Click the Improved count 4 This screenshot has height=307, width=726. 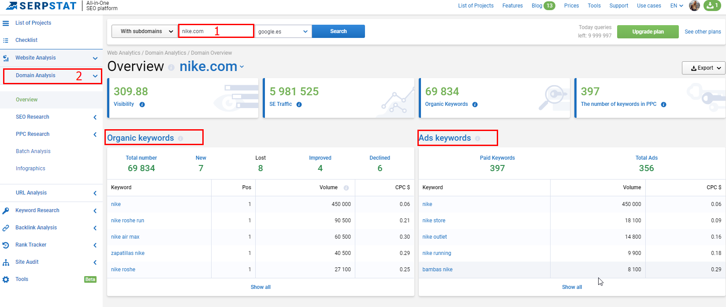(x=320, y=168)
